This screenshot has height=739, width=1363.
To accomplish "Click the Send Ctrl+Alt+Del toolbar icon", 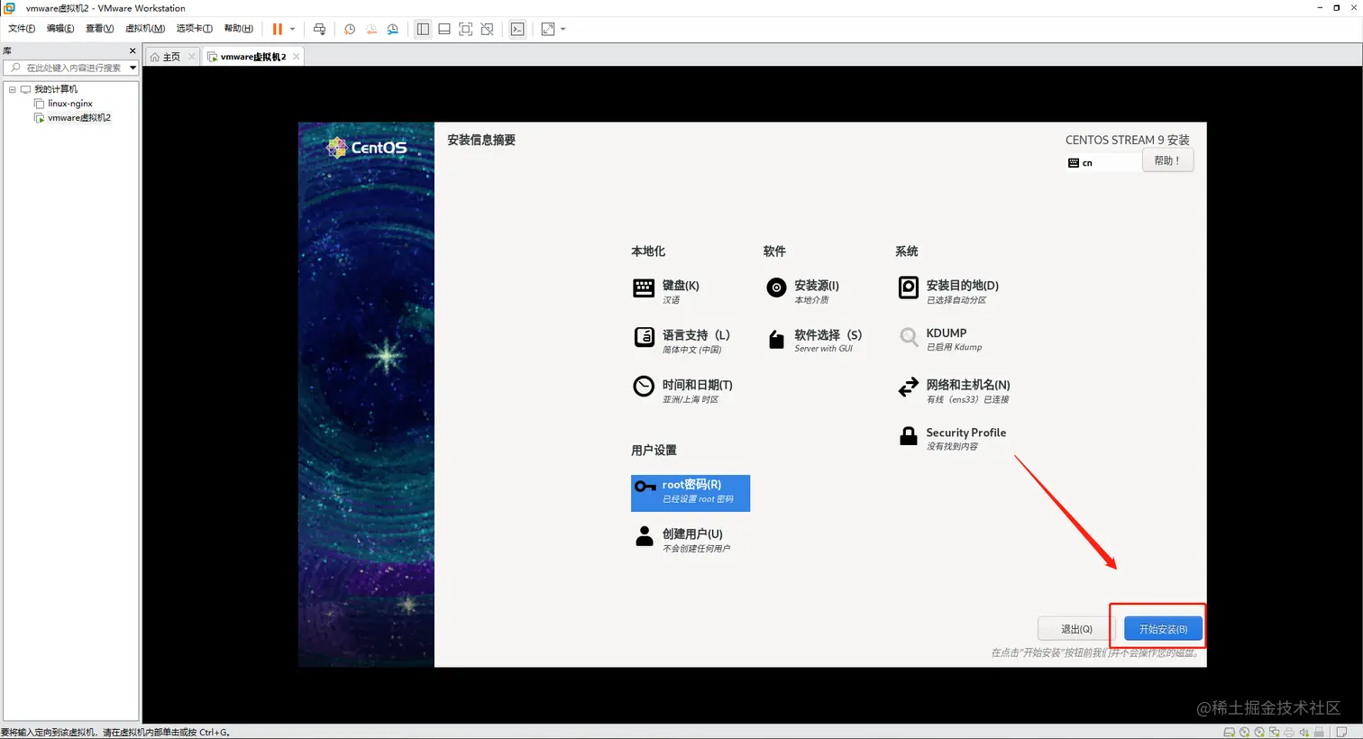I will pos(319,29).
